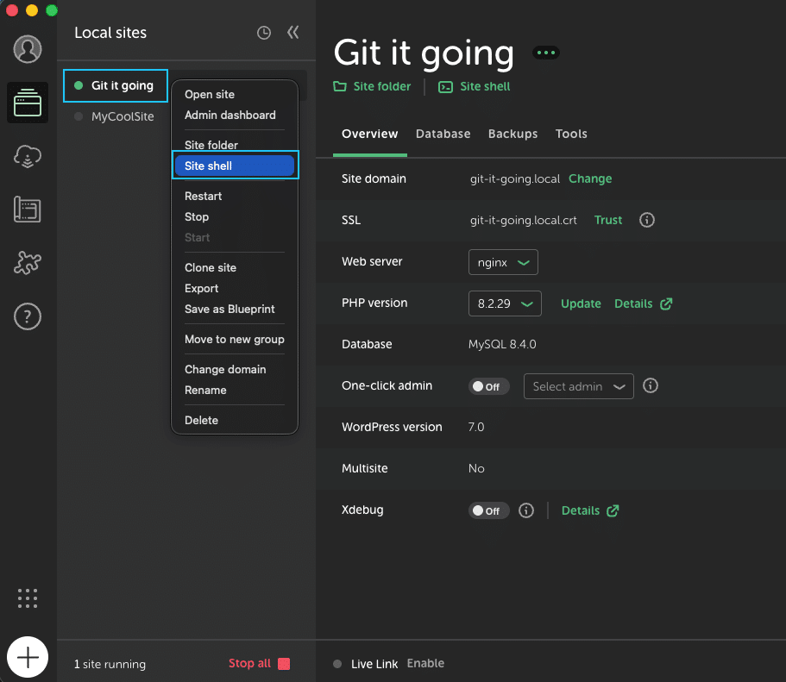Click the green status dot of Git it going
Viewport: 786px width, 682px height.
79,85
